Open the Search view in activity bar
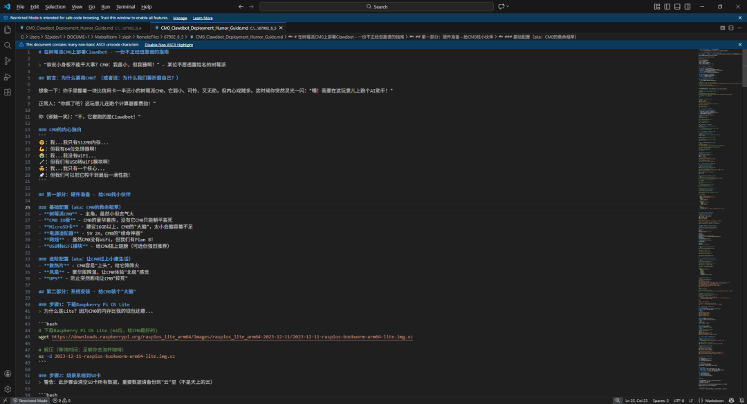 [8, 45]
